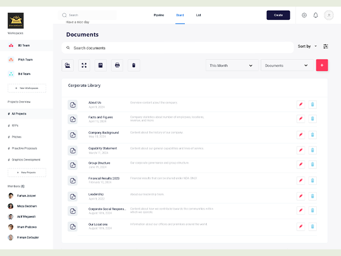This screenshot has width=341, height=256.
Task: Click the New Projects button
Action: (27, 172)
